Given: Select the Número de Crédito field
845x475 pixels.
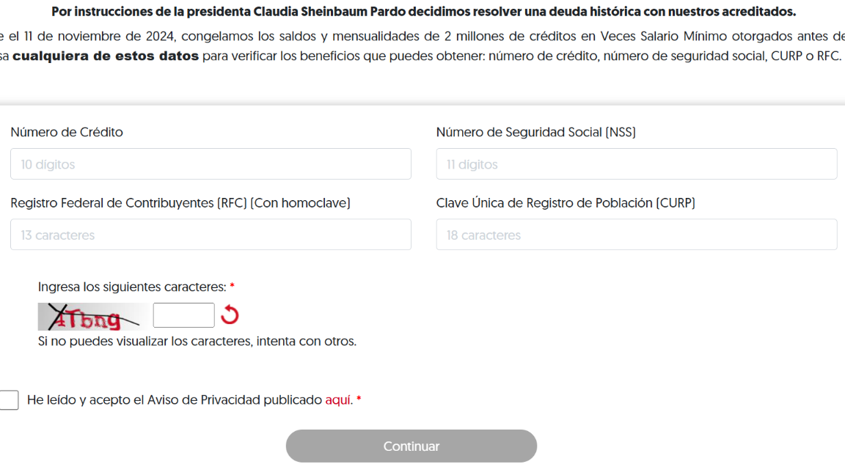Looking at the screenshot, I should (x=211, y=163).
